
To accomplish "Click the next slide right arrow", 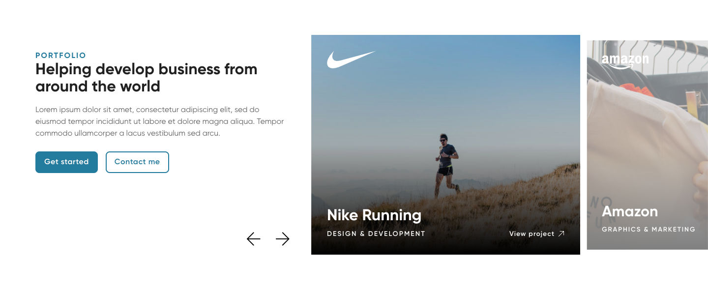I will click(x=283, y=239).
